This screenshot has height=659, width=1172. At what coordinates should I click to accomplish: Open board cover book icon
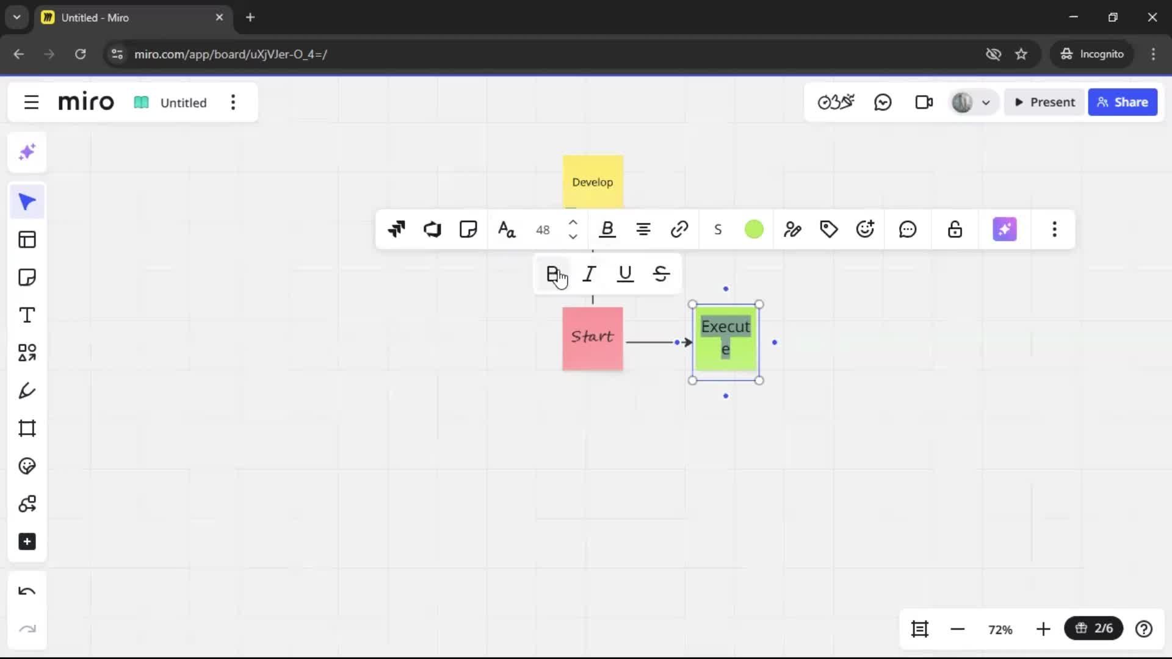point(141,103)
